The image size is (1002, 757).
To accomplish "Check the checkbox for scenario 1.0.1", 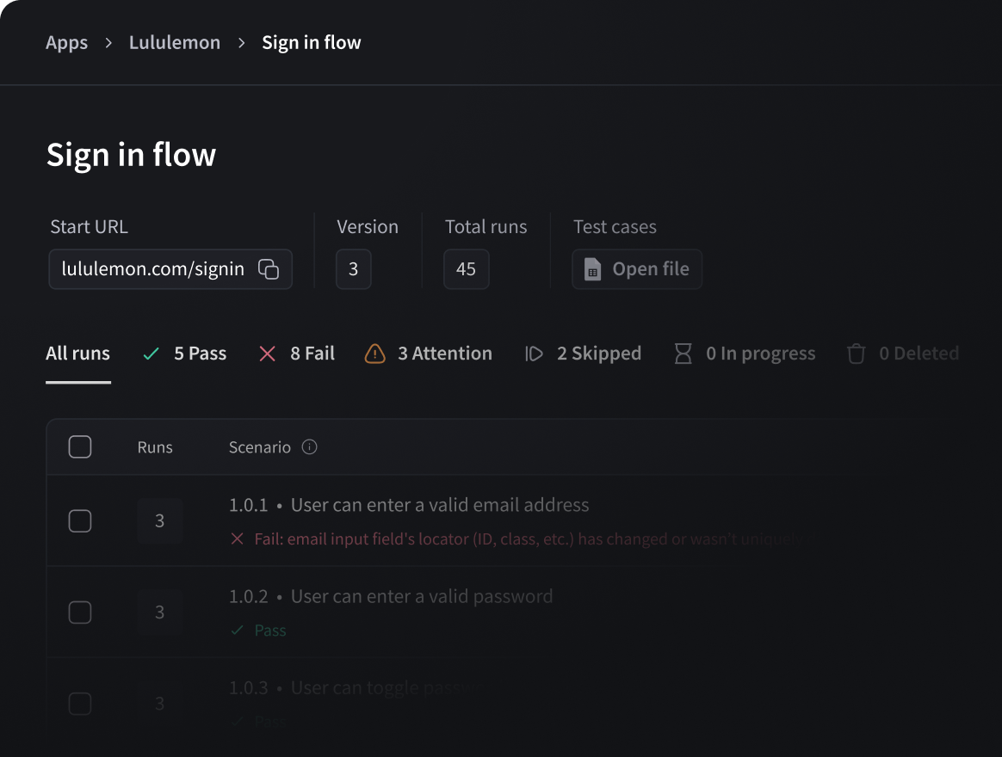I will [x=80, y=520].
